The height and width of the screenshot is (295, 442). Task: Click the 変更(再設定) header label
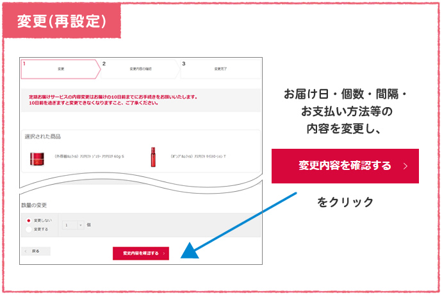(x=61, y=21)
